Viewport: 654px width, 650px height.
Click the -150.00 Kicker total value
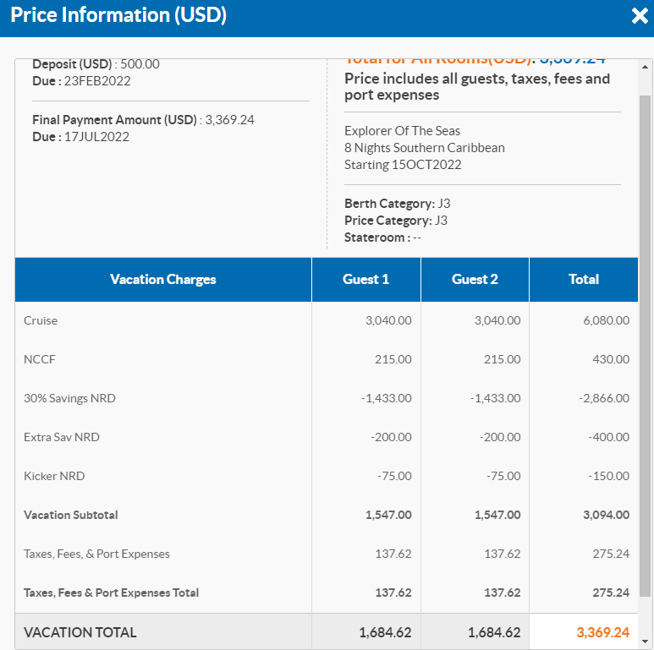pos(608,476)
